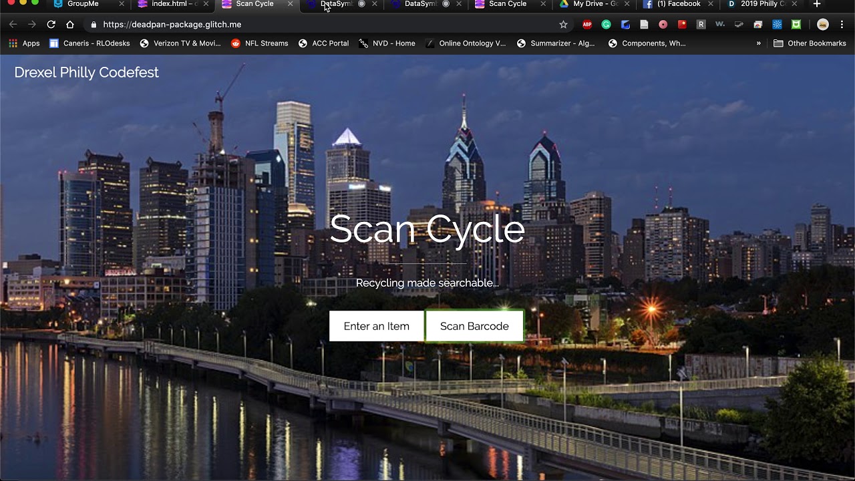Open the Grammarly extension icon
The image size is (855, 481).
606,25
